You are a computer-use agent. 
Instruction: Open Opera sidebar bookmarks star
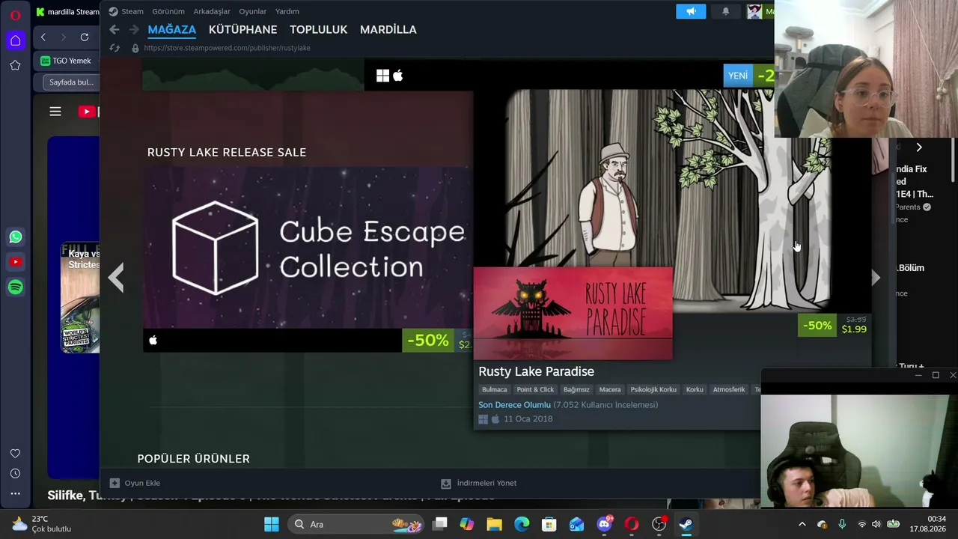(x=15, y=66)
